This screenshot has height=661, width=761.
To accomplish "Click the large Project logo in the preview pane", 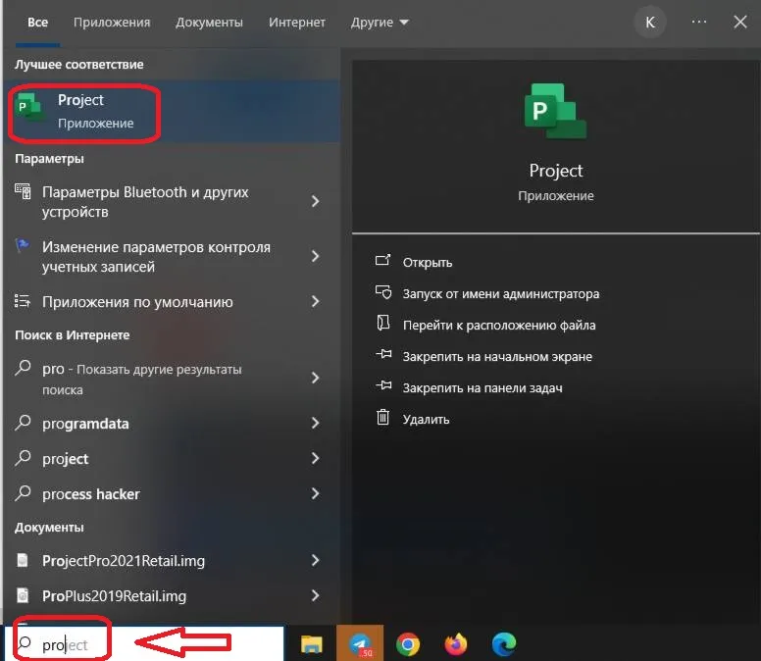I will point(556,111).
